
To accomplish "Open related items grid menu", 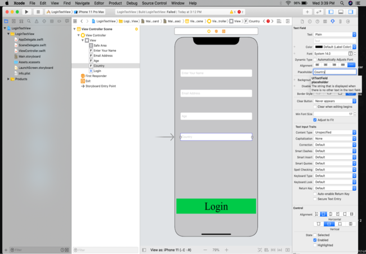I will click(x=75, y=21).
